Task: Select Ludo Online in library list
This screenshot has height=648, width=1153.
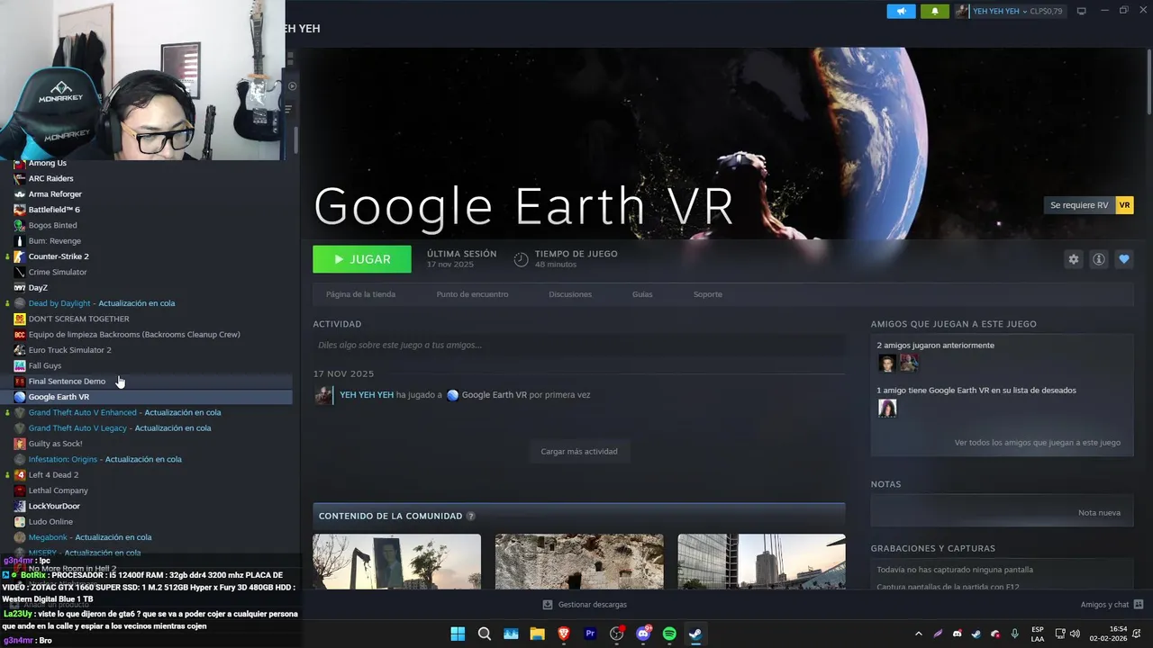Action: pyautogui.click(x=50, y=522)
